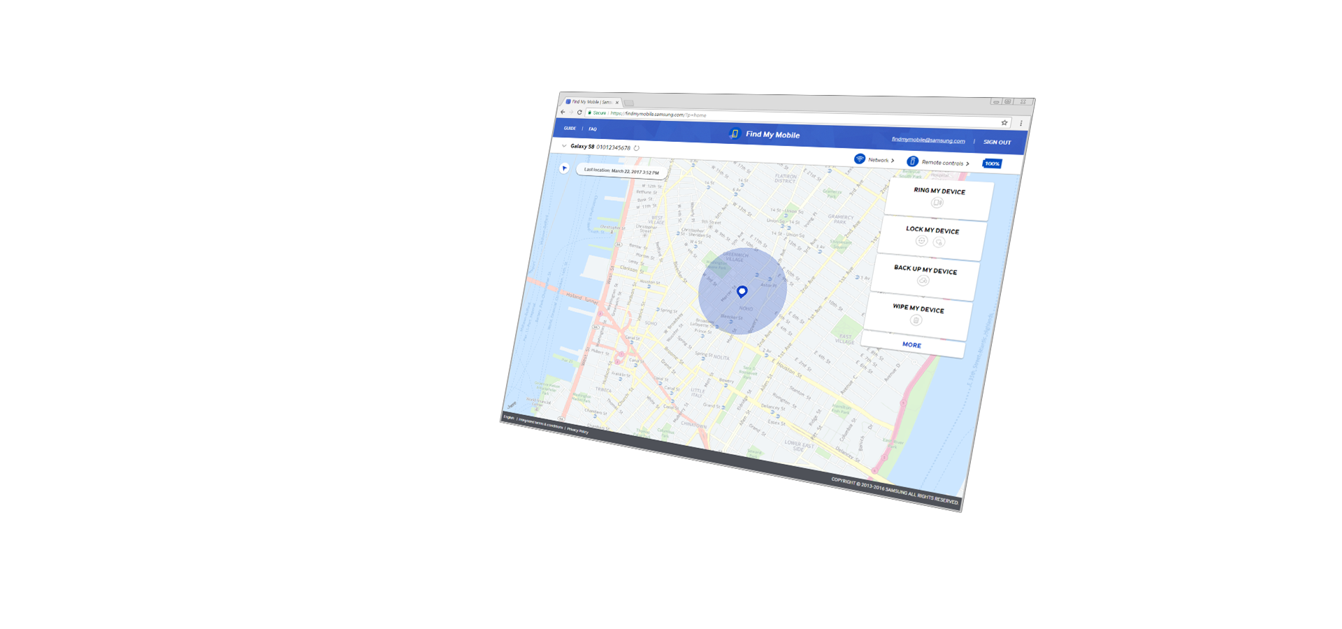Click the power lock icon under Lock My Device
1342x629 pixels.
click(x=939, y=242)
